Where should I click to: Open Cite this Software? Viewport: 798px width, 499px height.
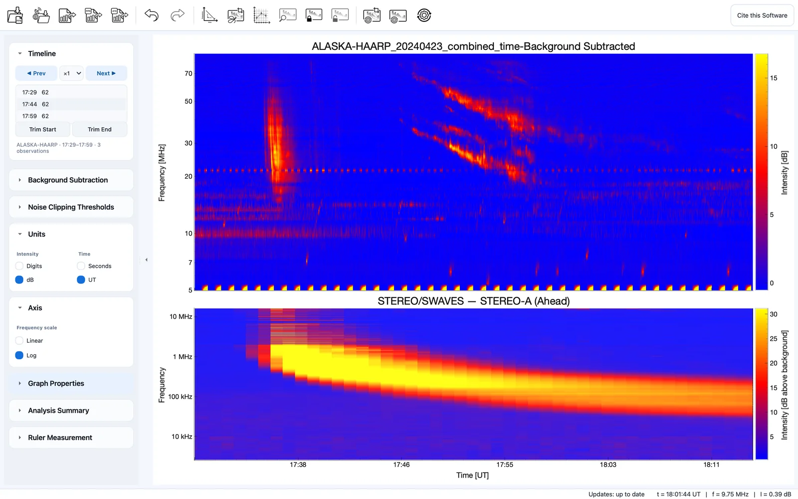pos(762,15)
